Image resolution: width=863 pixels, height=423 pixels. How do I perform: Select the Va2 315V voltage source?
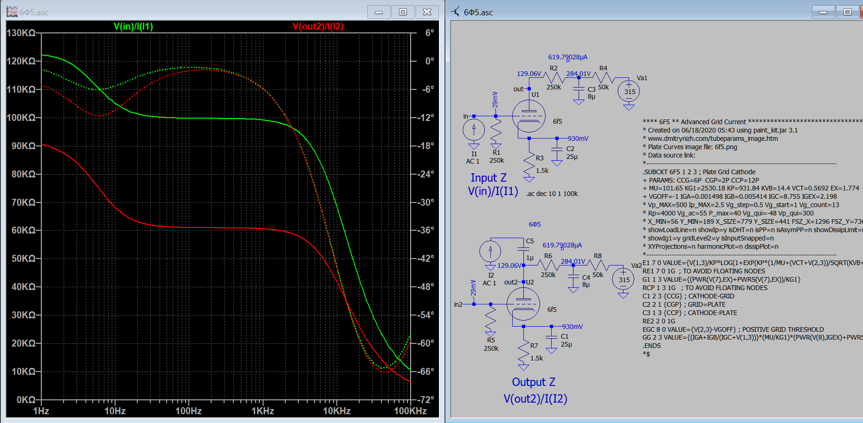(623, 278)
